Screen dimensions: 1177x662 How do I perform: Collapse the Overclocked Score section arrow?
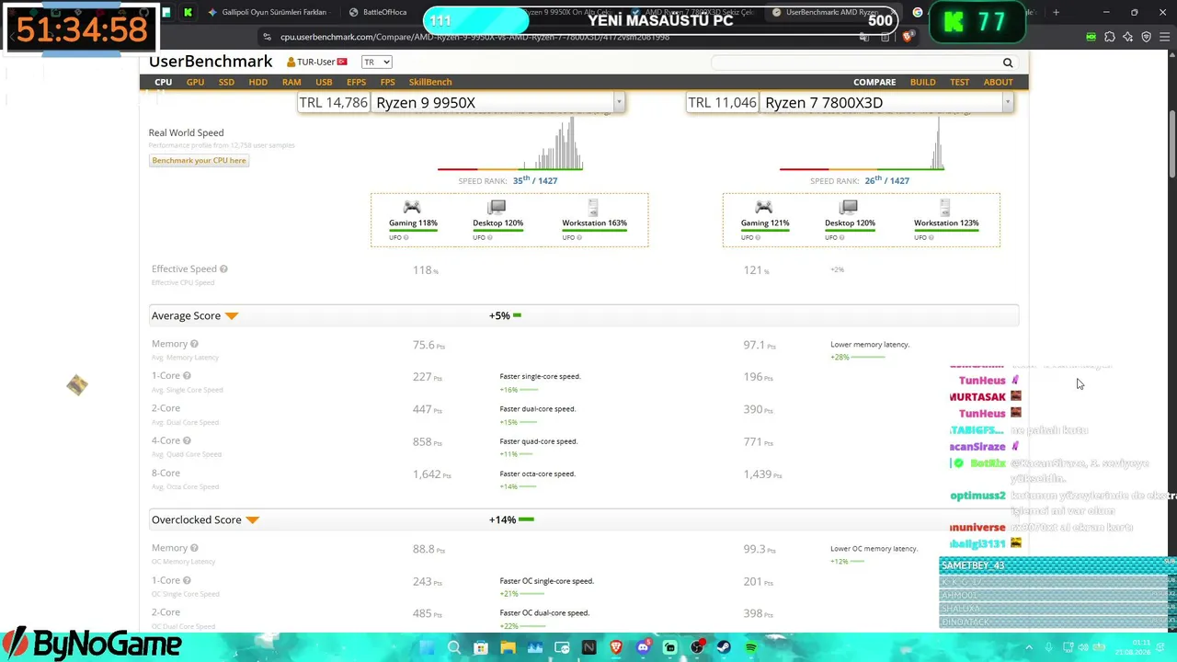253,520
